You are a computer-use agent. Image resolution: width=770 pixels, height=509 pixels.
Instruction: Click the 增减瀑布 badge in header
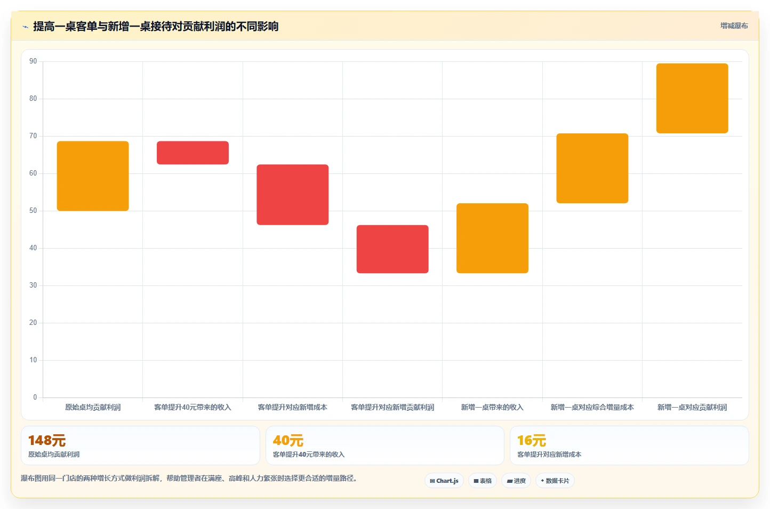click(x=734, y=26)
